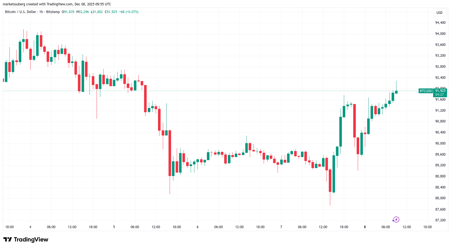Click the 1h interval label
Viewport: 451px width, 248px height.
click(41, 12)
